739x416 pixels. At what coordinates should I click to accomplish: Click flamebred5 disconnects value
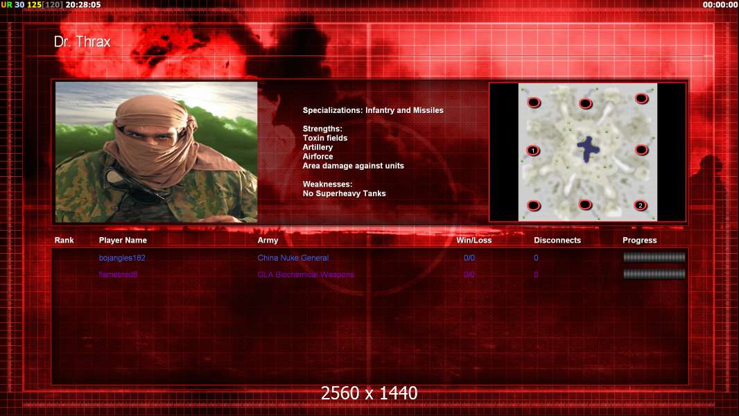click(536, 274)
